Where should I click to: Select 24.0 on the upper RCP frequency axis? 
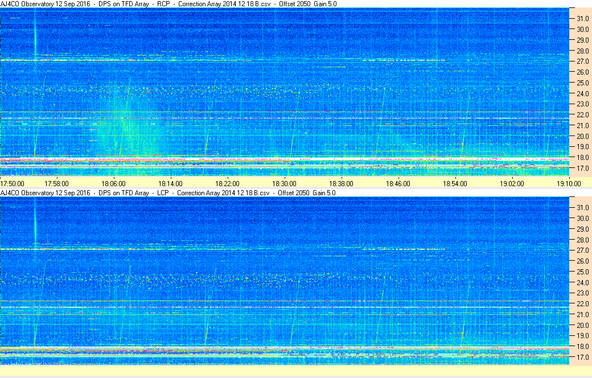[x=581, y=93]
